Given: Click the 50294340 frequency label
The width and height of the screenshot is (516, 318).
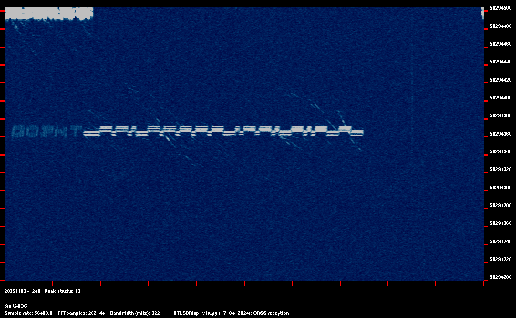Looking at the screenshot, I should (501, 151).
